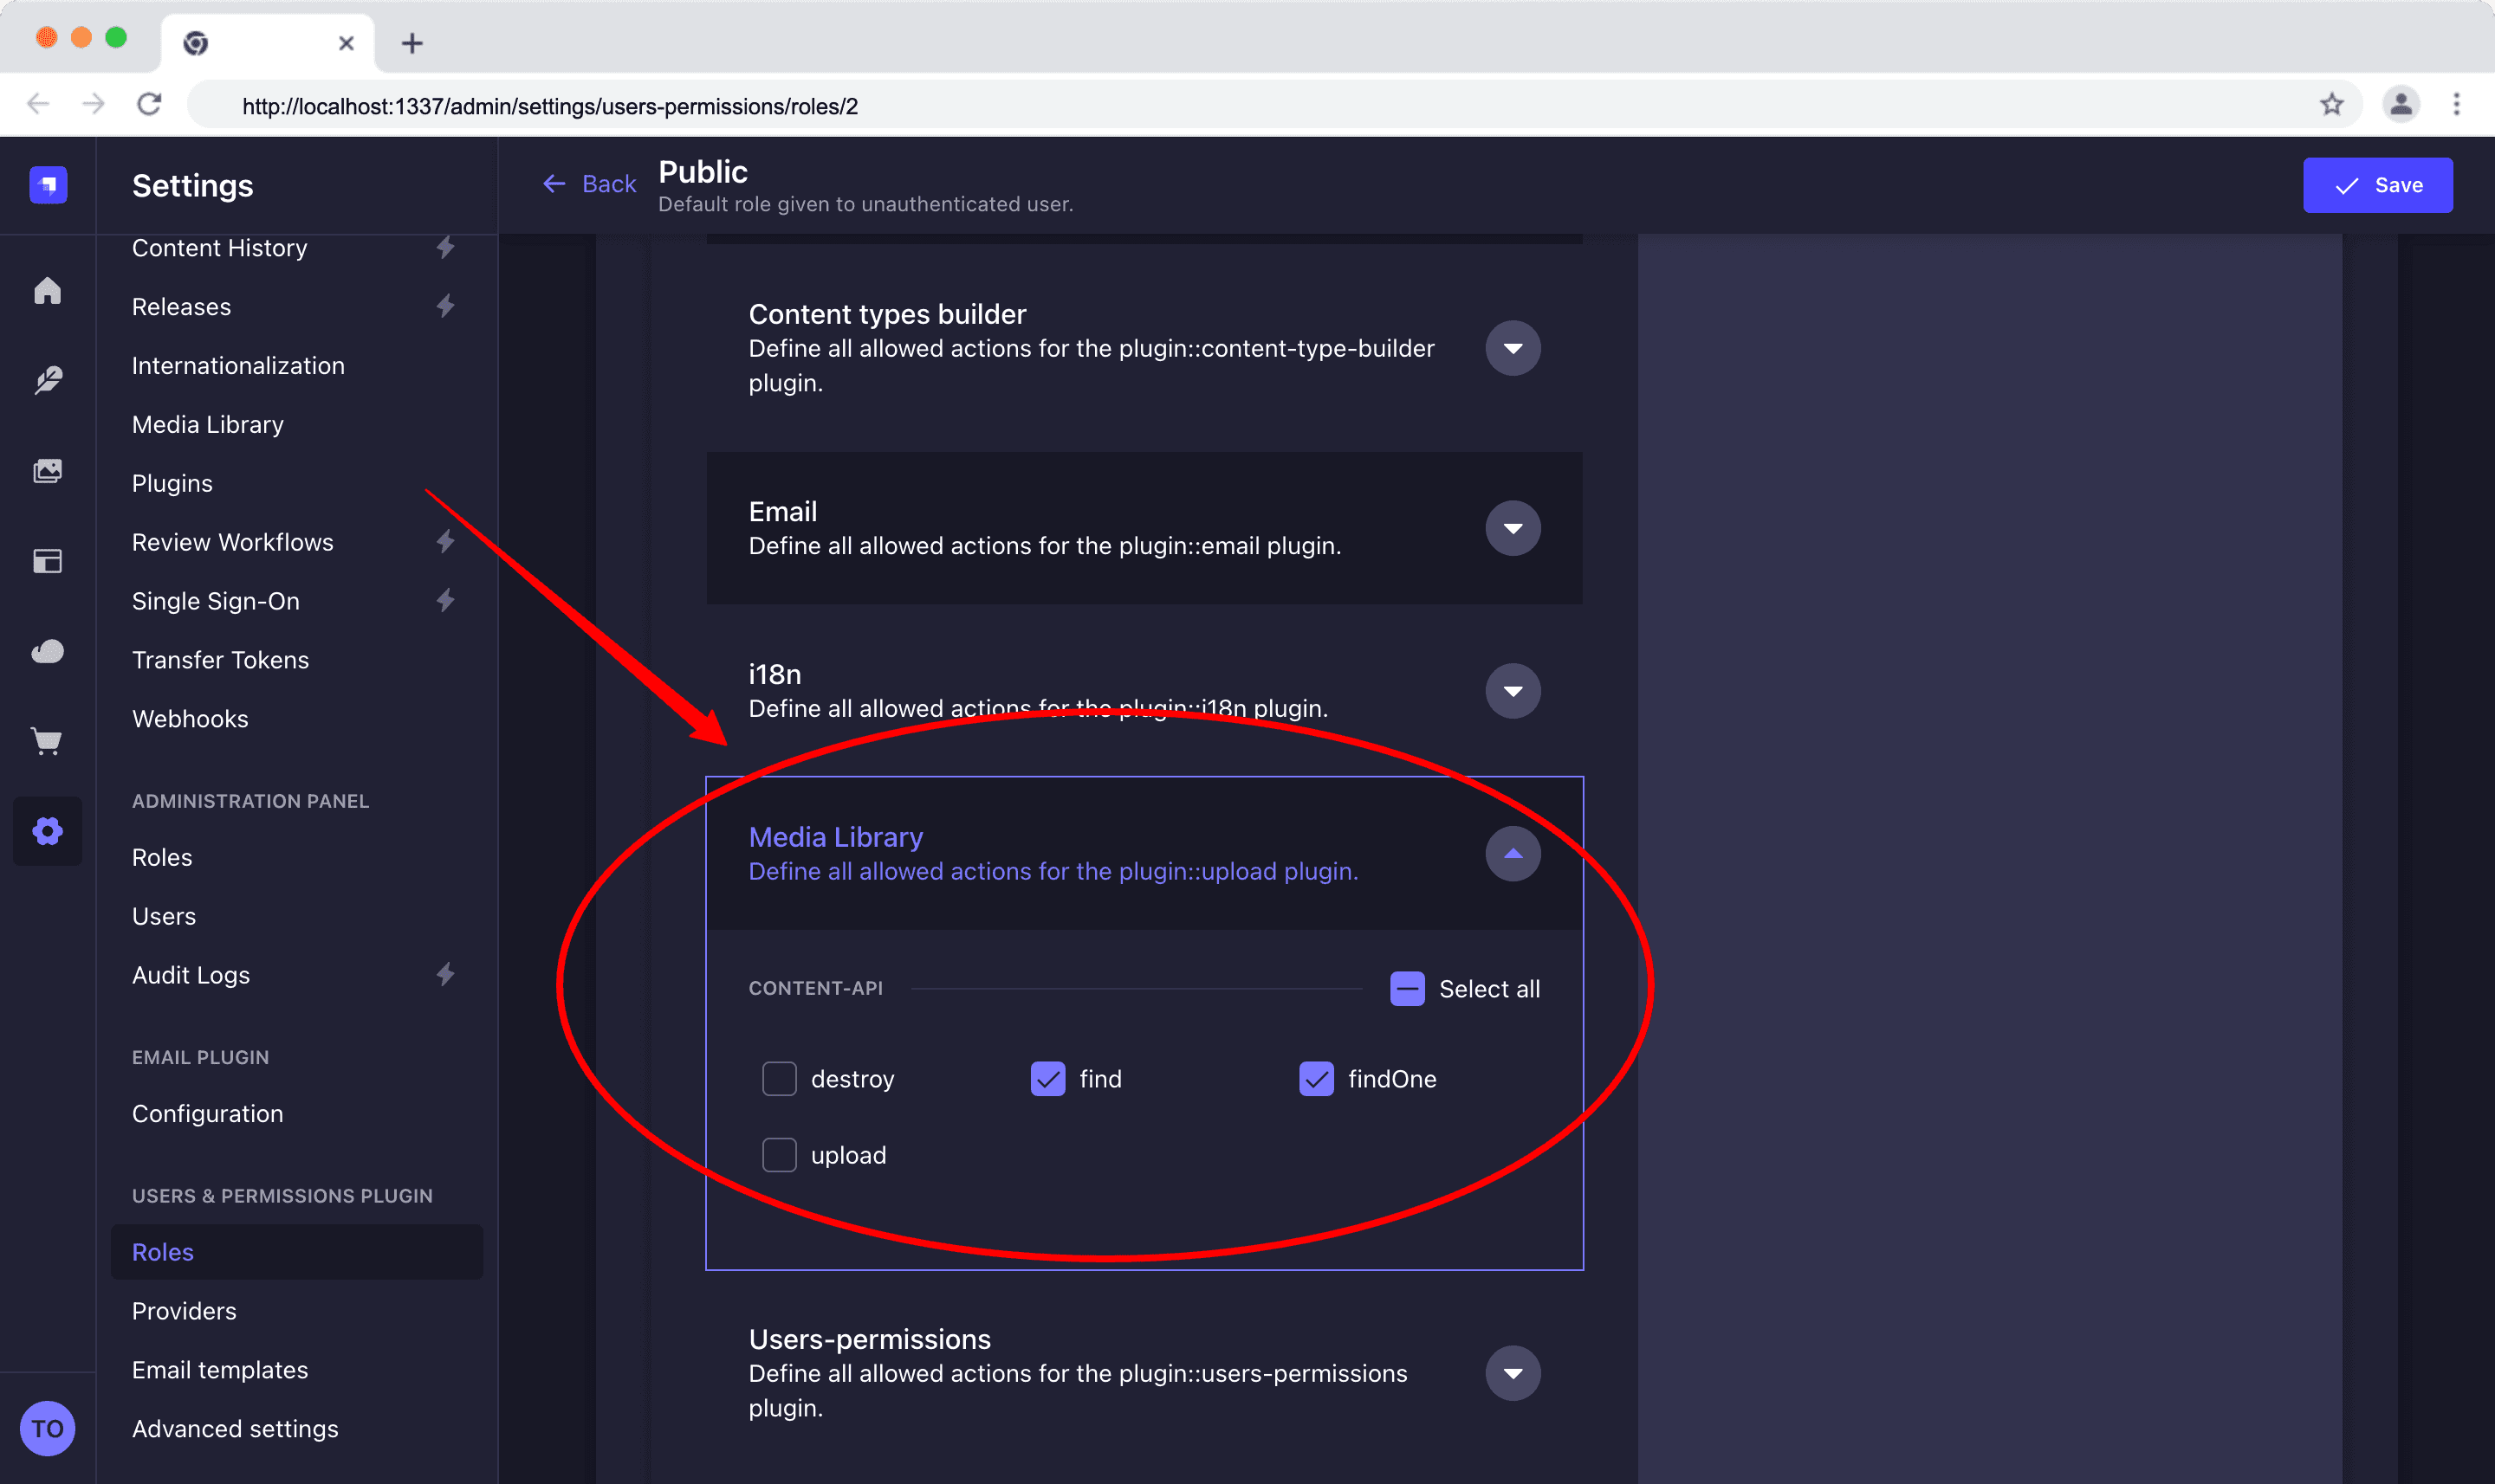Open Audit Logs settings

click(191, 975)
